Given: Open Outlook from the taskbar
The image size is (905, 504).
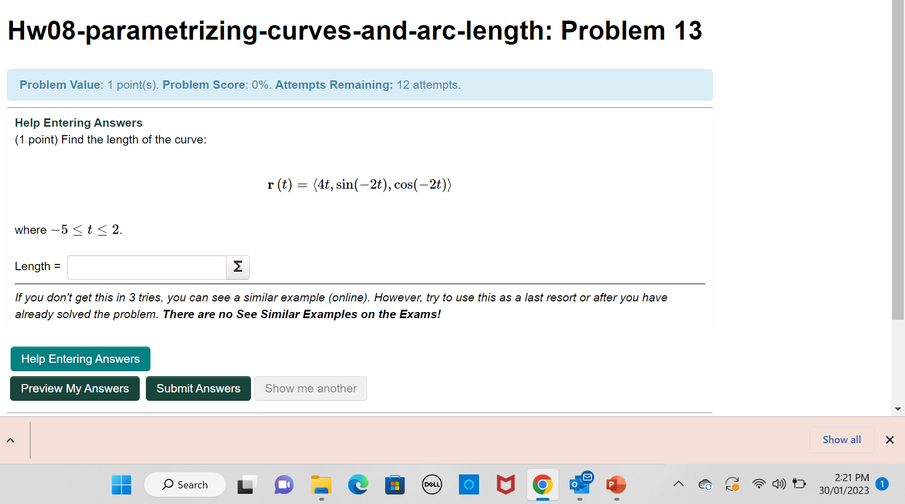Looking at the screenshot, I should [580, 484].
